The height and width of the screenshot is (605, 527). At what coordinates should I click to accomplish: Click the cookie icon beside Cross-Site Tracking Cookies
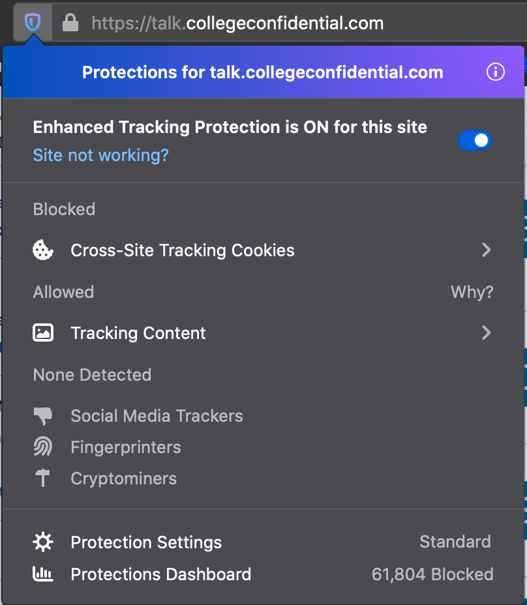click(43, 250)
